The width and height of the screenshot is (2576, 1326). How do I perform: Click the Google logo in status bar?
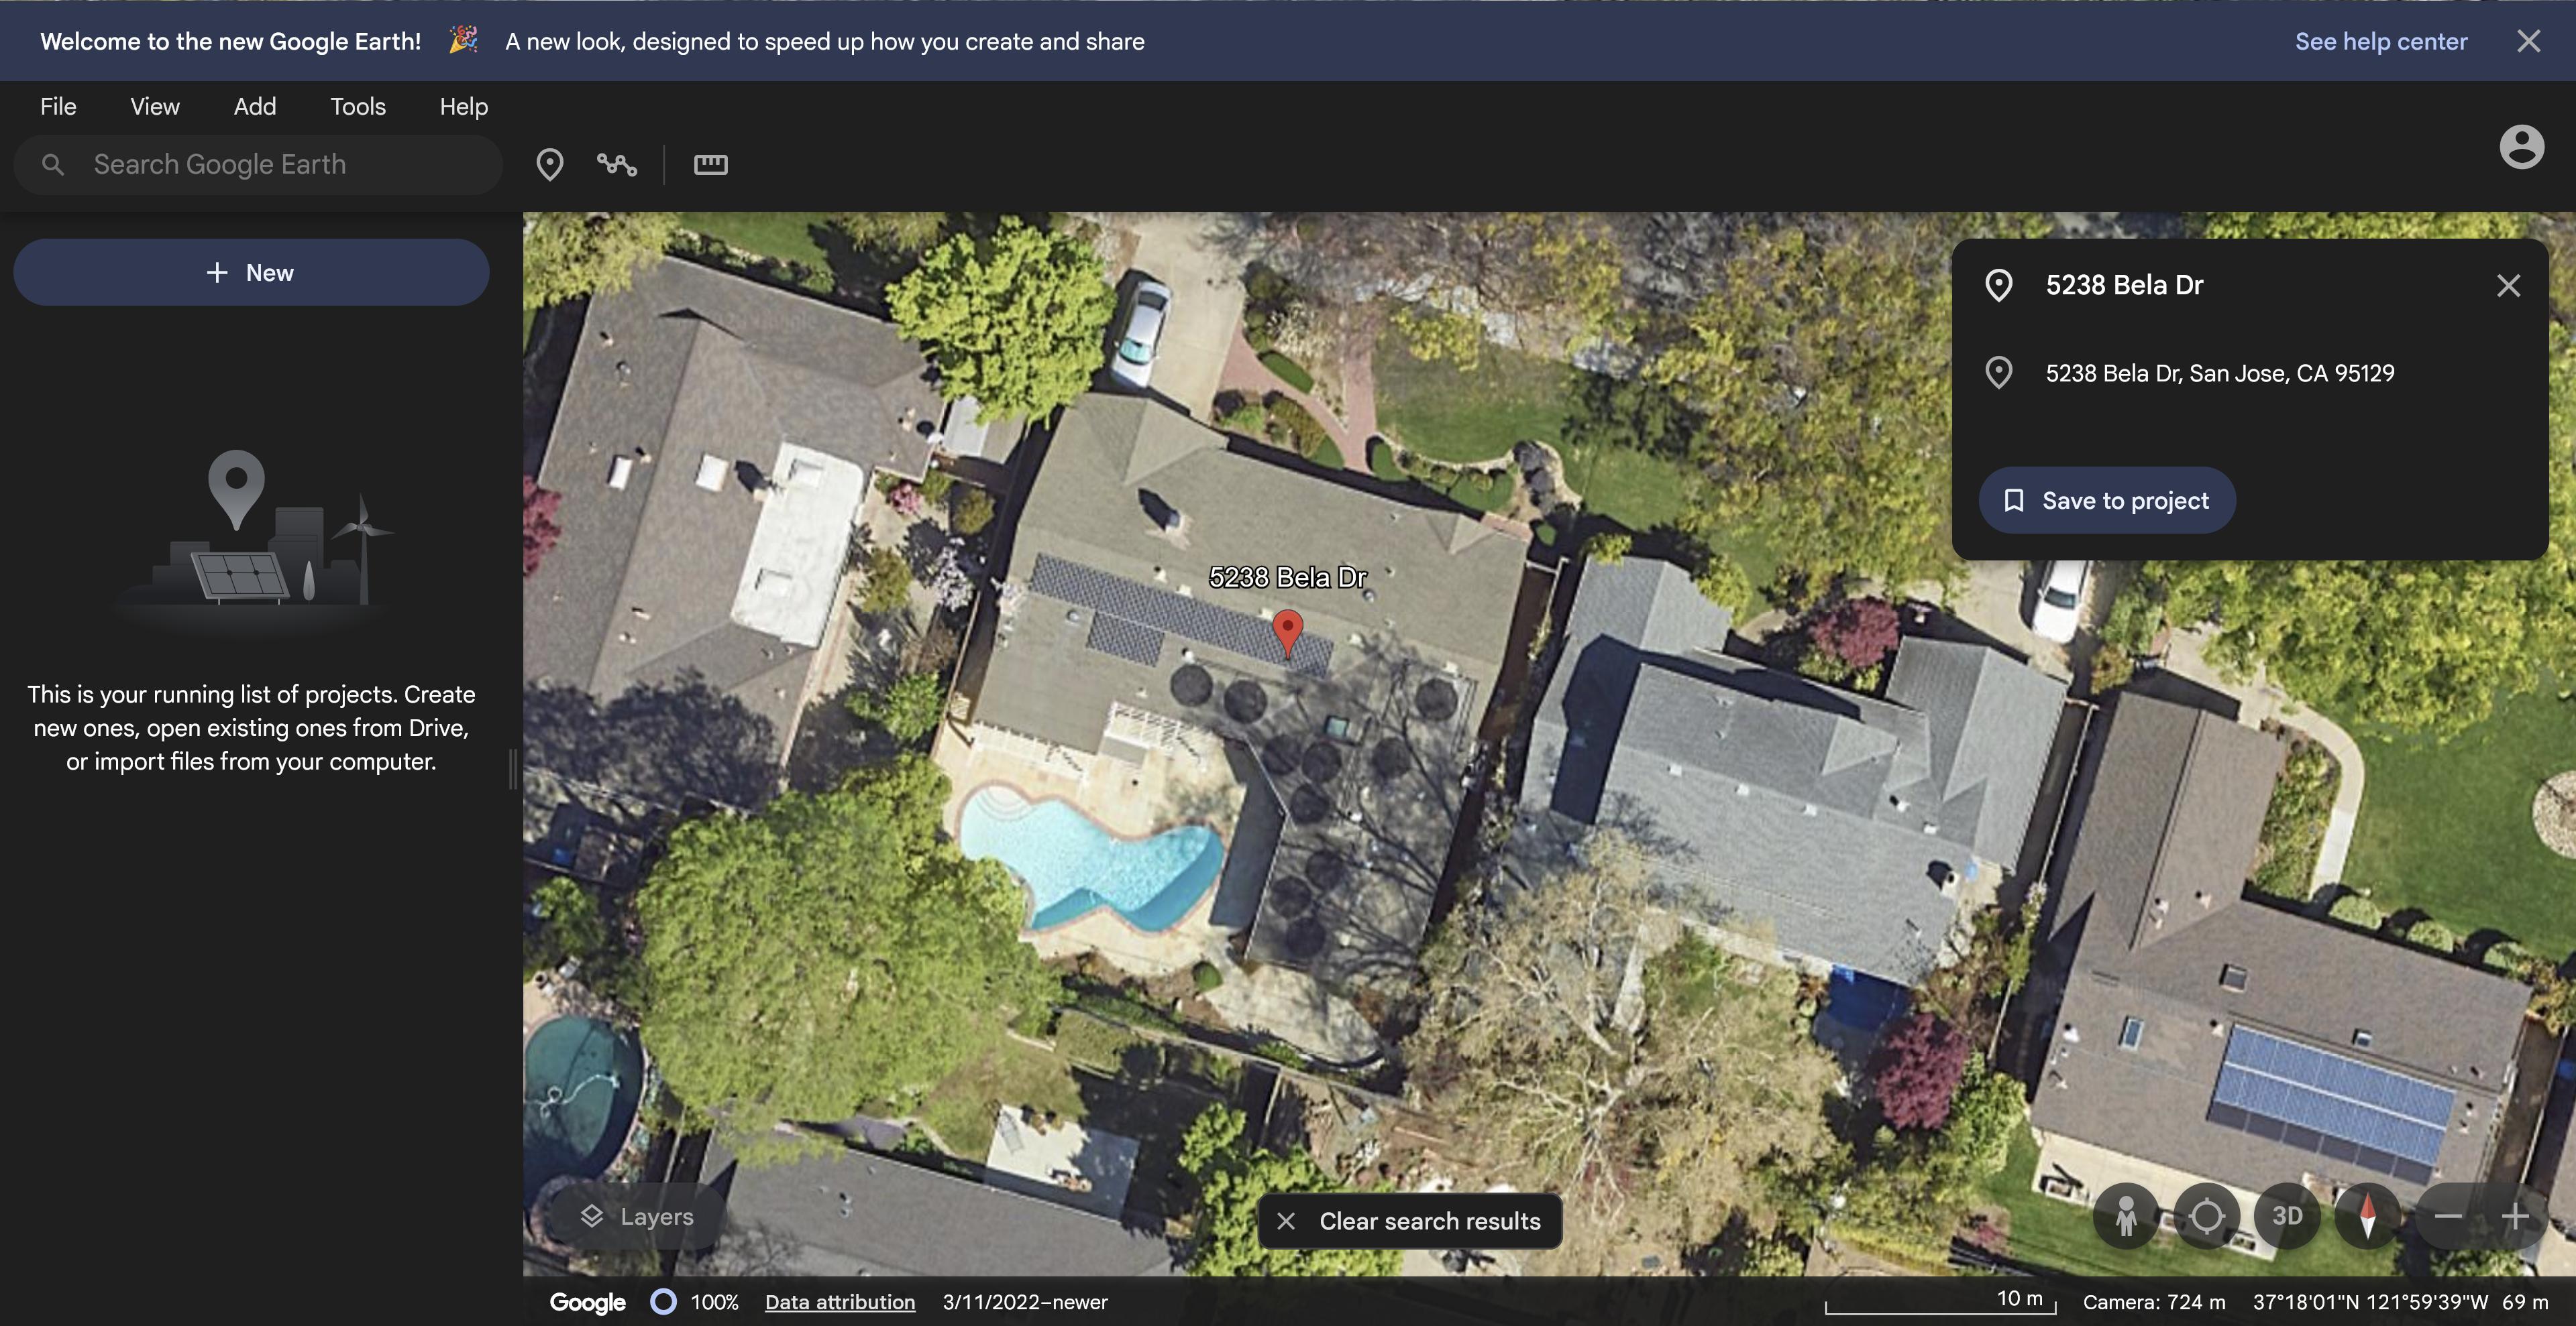click(x=588, y=1302)
